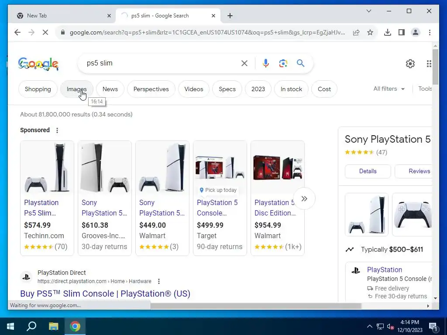Screen dimensions: 447x335
Task: Open the Chrome profile avatar
Action: tap(416, 32)
